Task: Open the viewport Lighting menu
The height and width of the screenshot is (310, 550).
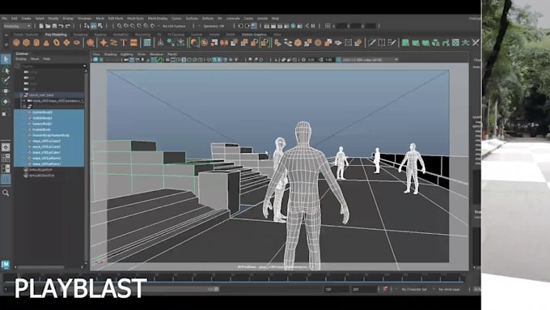Action: [127, 54]
